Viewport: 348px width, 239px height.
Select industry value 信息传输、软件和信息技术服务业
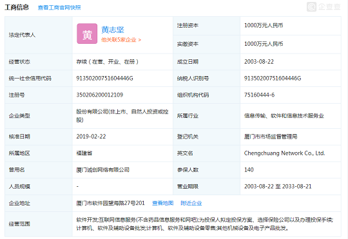point(284,116)
